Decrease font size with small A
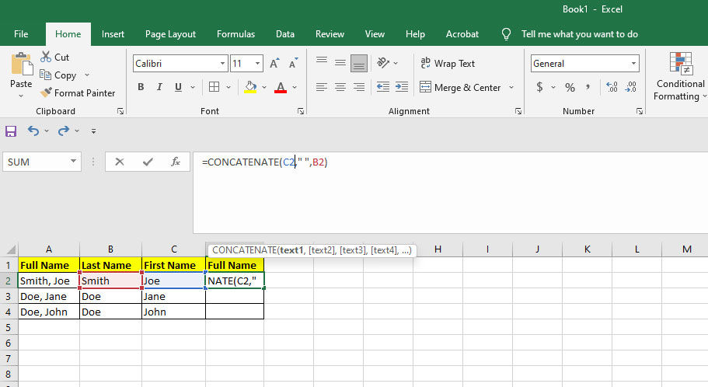The width and height of the screenshot is (708, 387). click(293, 64)
